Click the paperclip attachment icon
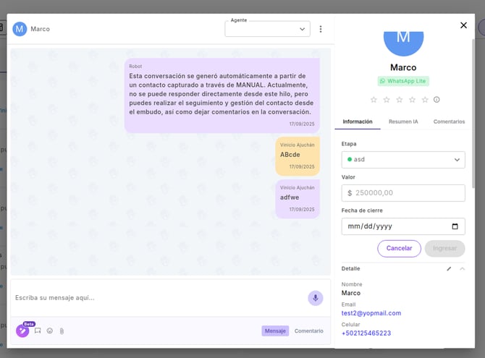This screenshot has height=358, width=485. pos(62,331)
